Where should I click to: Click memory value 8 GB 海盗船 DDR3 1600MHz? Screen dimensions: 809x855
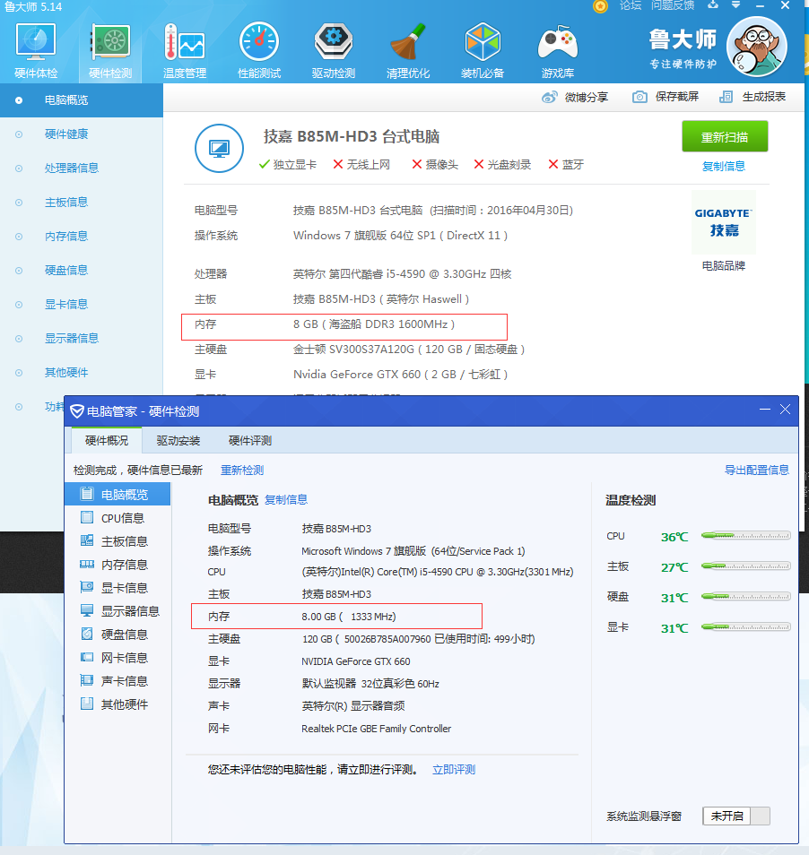(374, 324)
